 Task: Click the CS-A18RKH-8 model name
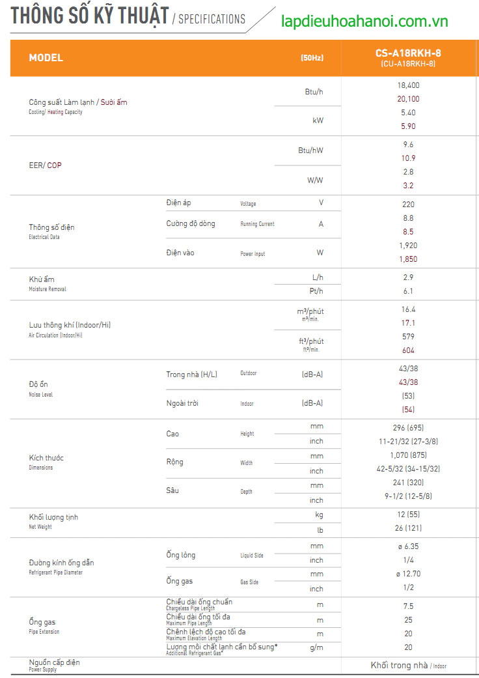[408, 53]
